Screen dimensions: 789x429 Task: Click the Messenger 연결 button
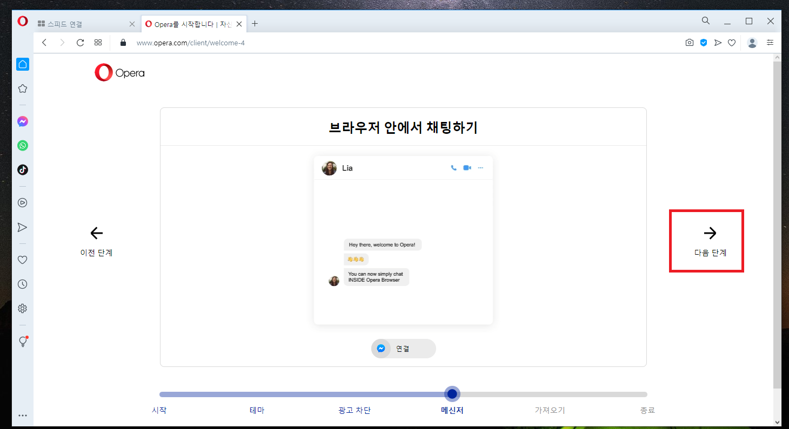tap(403, 349)
